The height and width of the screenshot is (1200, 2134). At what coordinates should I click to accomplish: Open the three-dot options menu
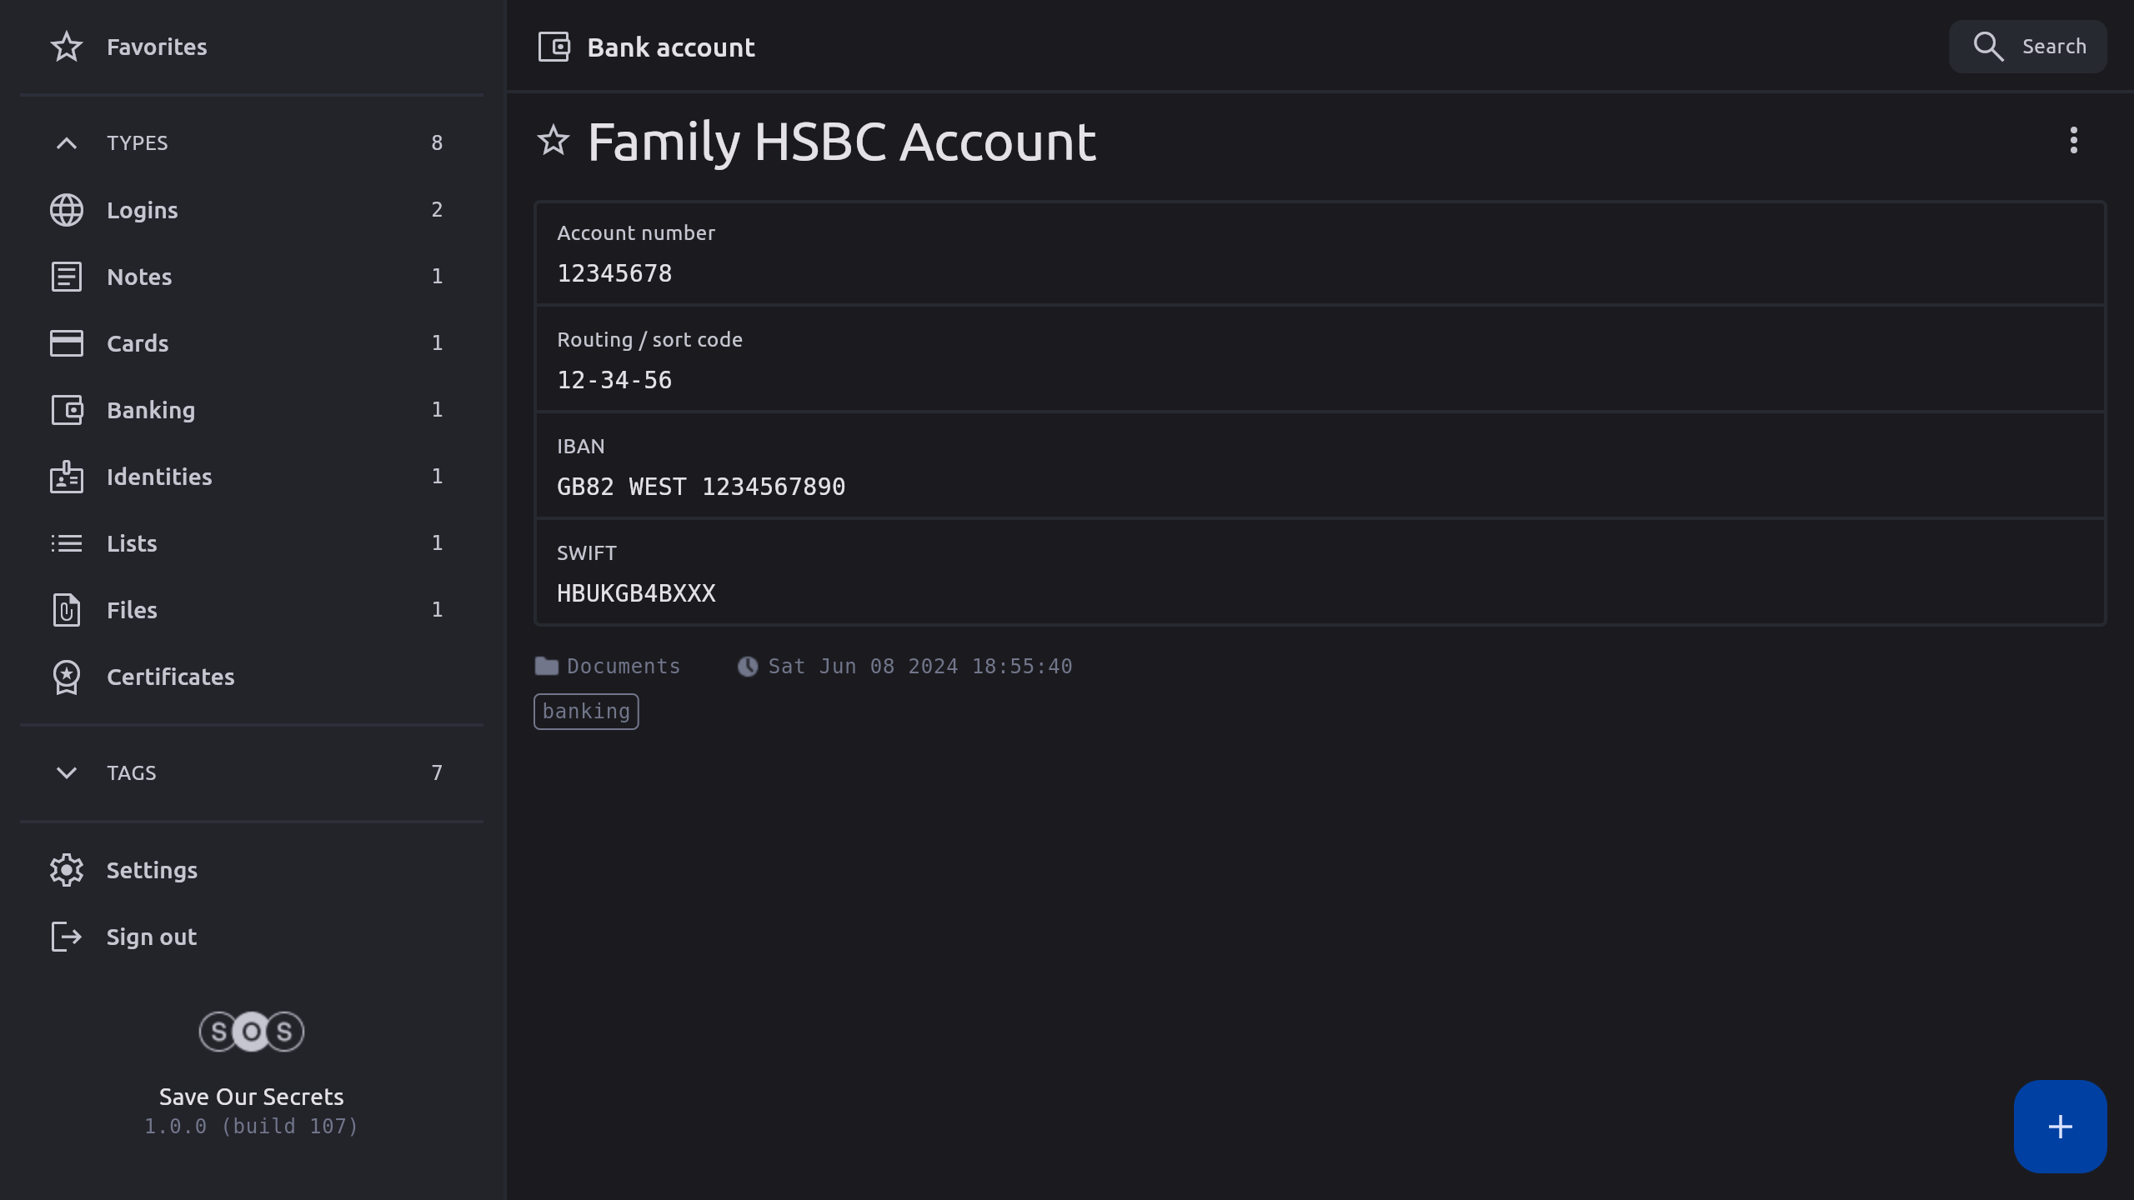pyautogui.click(x=2073, y=140)
